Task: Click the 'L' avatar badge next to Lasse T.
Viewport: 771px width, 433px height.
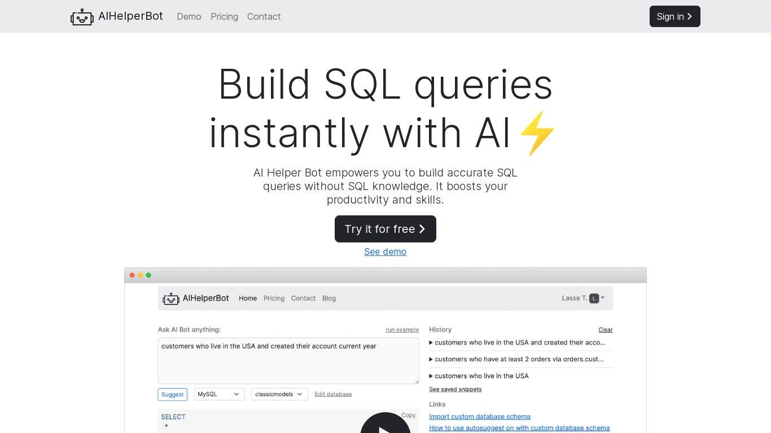Action: 594,298
